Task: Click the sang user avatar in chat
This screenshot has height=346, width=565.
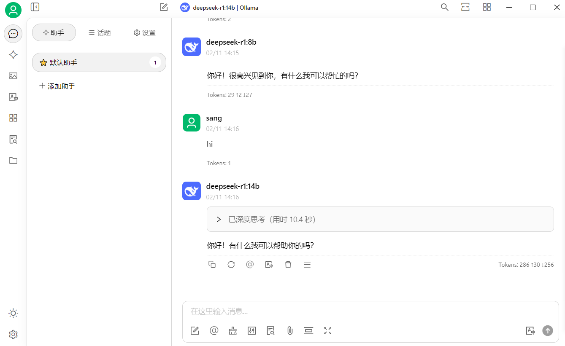Action: 192,123
